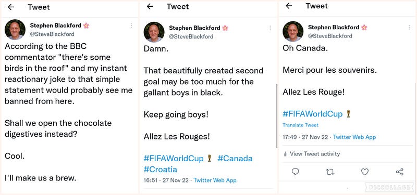Viewport: 417px width, 195px height.
Task: Click the scrollbar beside the middle tweet
Action: click(x=277, y=115)
